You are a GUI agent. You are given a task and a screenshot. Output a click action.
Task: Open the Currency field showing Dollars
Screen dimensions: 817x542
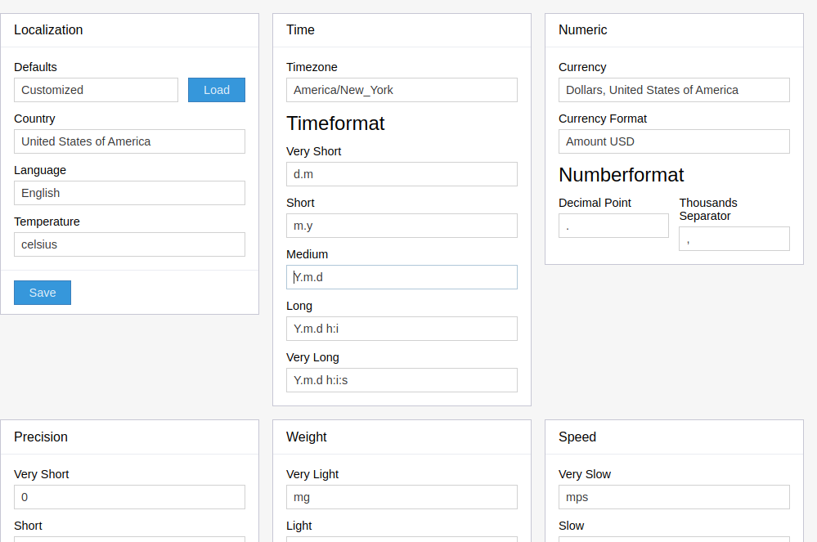[674, 90]
